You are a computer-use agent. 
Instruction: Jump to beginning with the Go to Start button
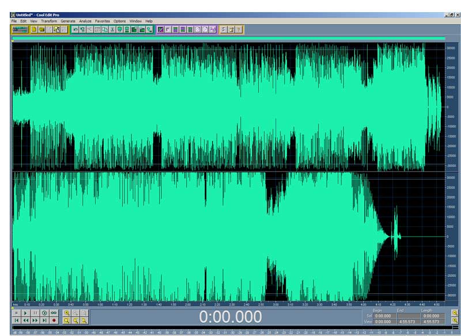(x=17, y=320)
